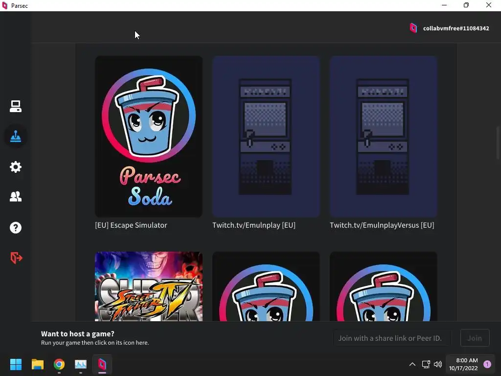Image resolution: width=501 pixels, height=376 pixels.
Task: Show hidden system tray icons
Action: point(412,364)
